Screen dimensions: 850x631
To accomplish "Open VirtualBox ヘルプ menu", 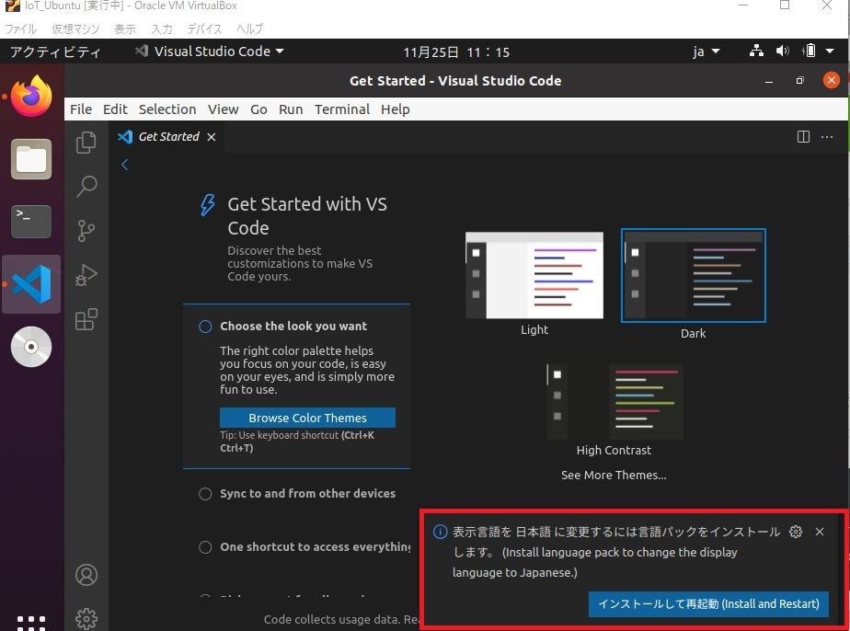I will click(250, 29).
